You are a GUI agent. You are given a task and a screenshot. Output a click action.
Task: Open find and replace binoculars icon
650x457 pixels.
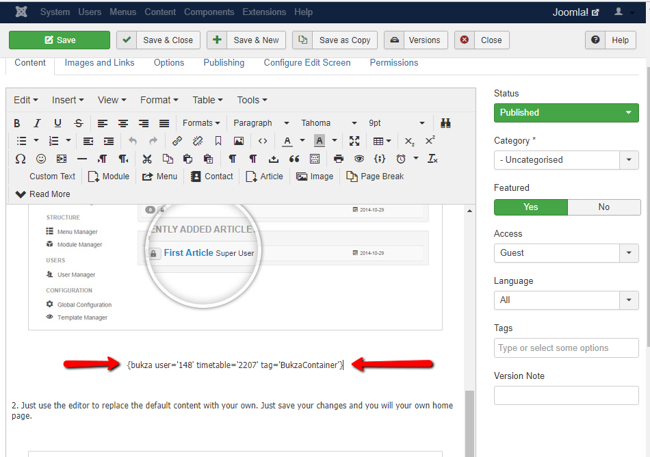click(445, 123)
